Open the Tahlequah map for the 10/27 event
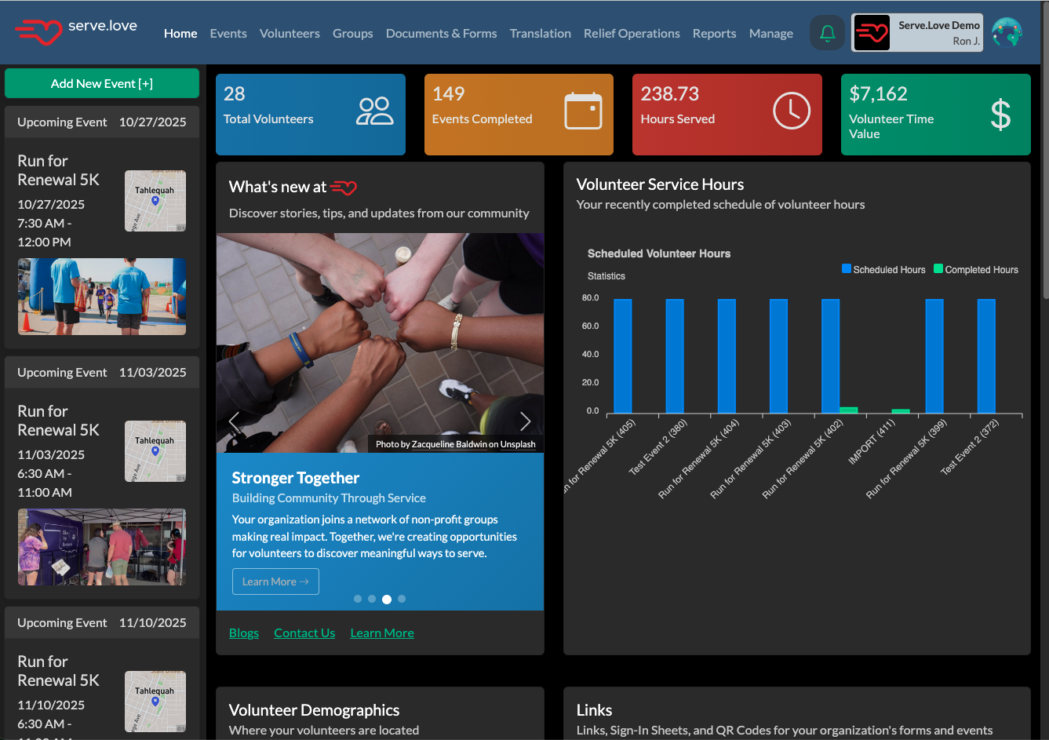The height and width of the screenshot is (740, 1049). click(155, 200)
